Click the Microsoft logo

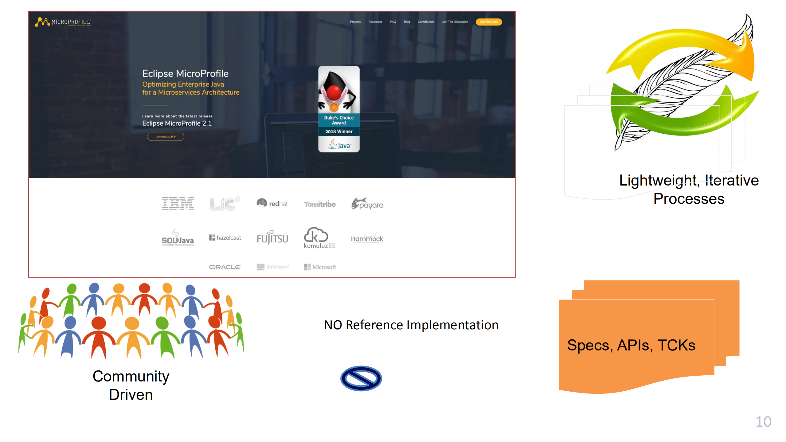[x=320, y=267]
